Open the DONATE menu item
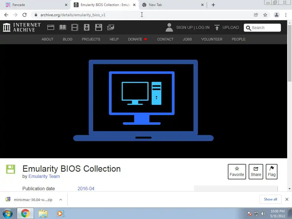 [x=138, y=39]
